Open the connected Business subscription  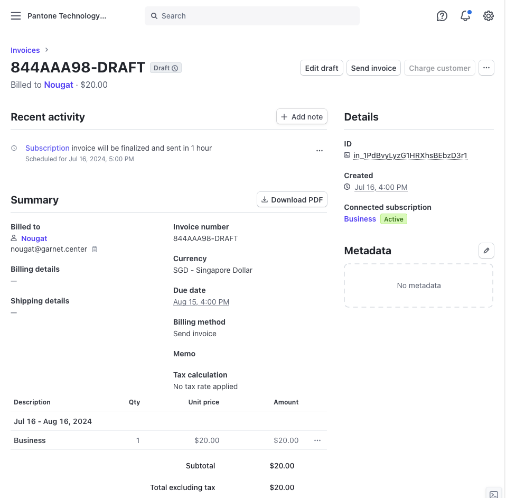click(360, 218)
